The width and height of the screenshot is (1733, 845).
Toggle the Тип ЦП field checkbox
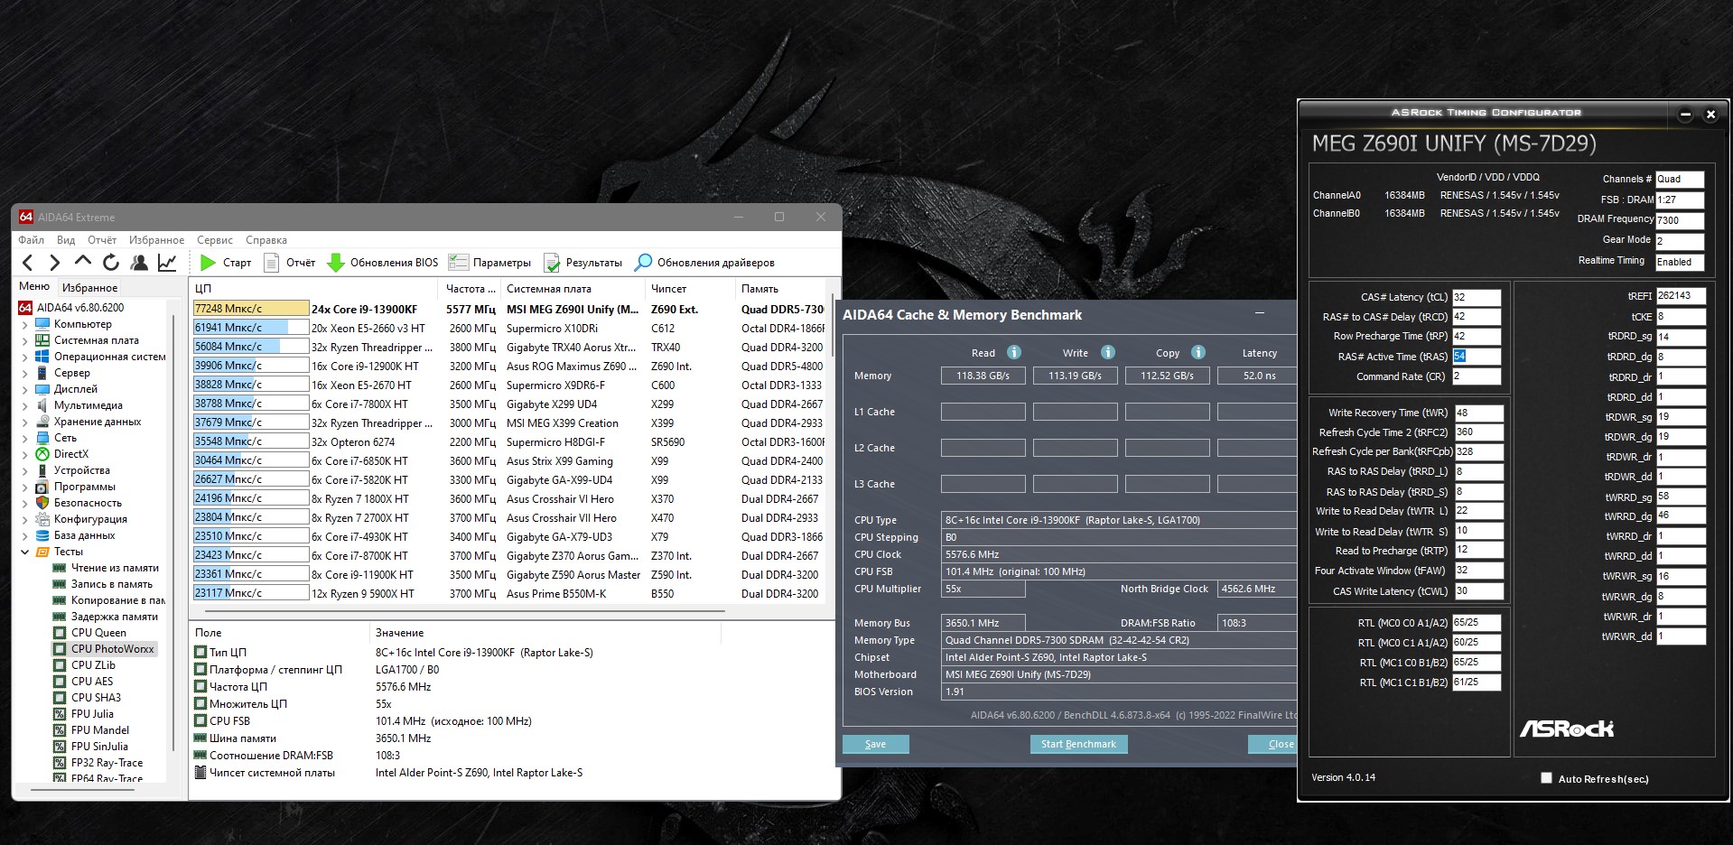pyautogui.click(x=200, y=652)
